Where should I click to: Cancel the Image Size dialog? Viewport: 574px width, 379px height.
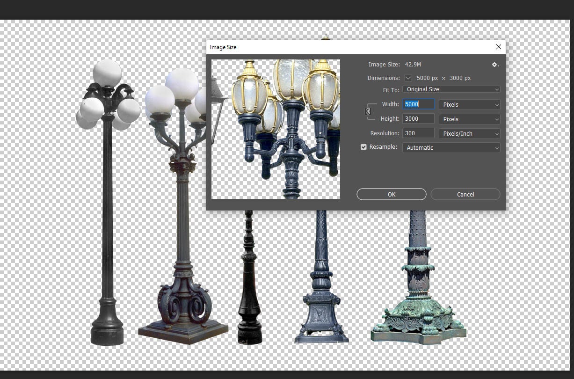point(465,194)
